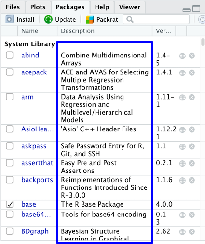
Task: Remove assertthat package with X icon
Action: tap(192, 163)
